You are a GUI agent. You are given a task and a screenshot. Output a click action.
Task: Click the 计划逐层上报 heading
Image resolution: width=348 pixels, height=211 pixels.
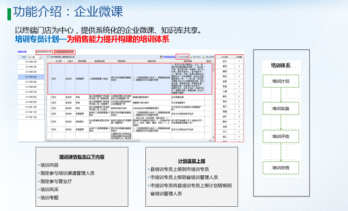point(192,161)
